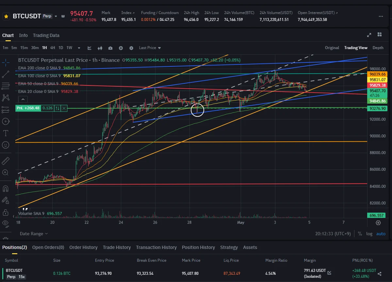Toggle log scale on price axis
This screenshot has width=392, height=282.
click(369, 234)
